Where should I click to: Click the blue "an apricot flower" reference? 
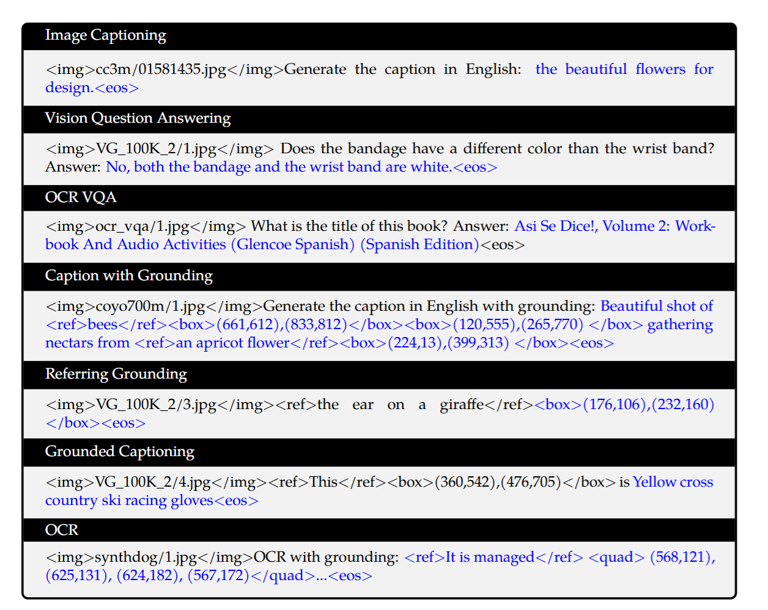[x=232, y=343]
